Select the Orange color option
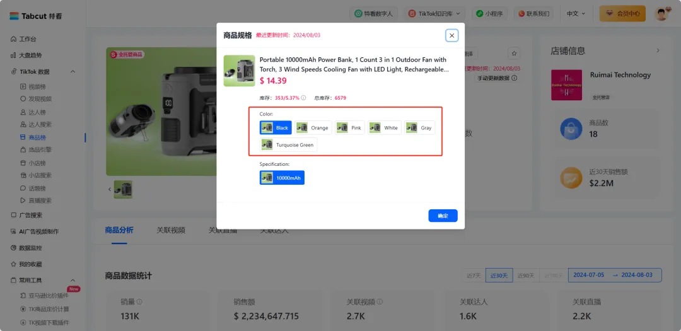The image size is (681, 331). (x=313, y=128)
